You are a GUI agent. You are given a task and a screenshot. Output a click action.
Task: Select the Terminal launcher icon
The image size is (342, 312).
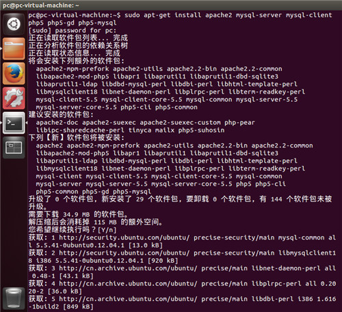coord(14,123)
